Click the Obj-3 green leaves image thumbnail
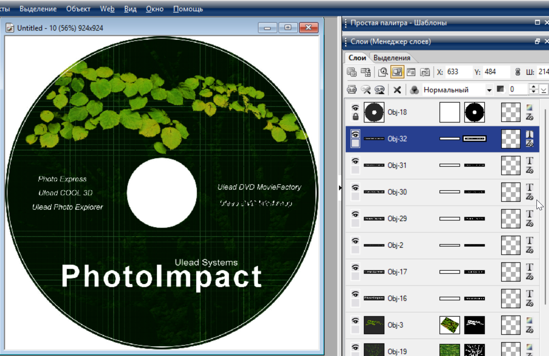The width and height of the screenshot is (549, 356). pos(449,325)
